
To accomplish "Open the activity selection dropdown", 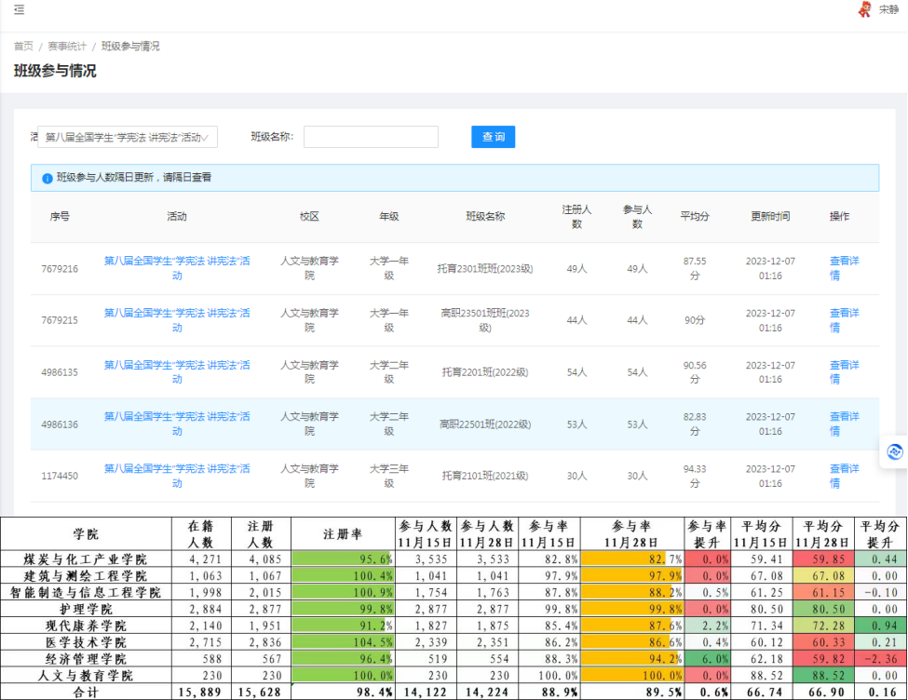I will (128, 137).
